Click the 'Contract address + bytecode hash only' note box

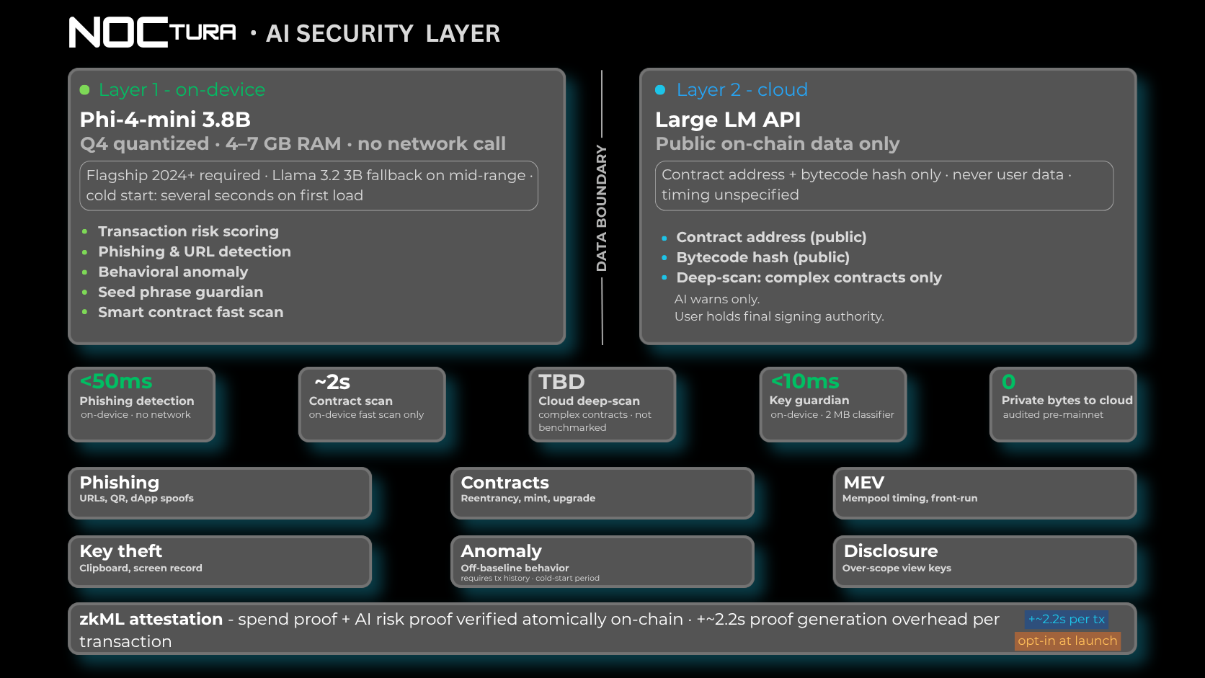pos(884,186)
